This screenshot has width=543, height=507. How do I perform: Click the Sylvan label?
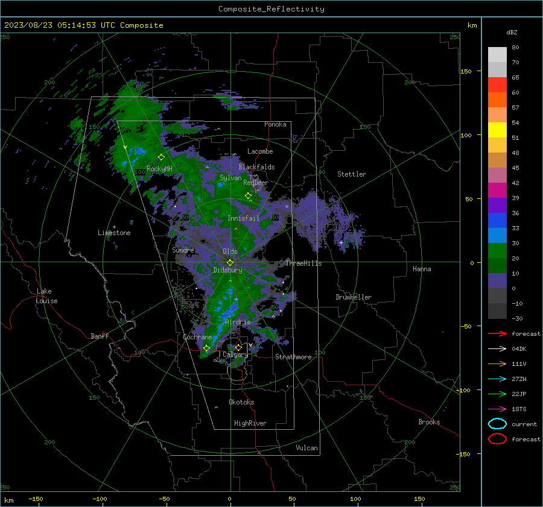coord(230,178)
